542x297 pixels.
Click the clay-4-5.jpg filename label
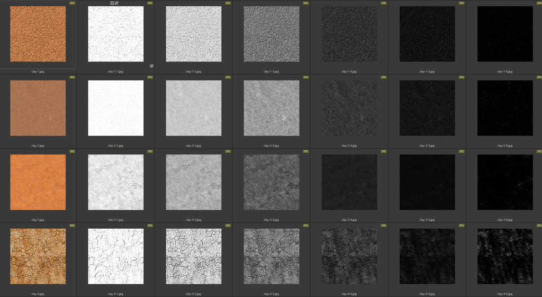(427, 294)
